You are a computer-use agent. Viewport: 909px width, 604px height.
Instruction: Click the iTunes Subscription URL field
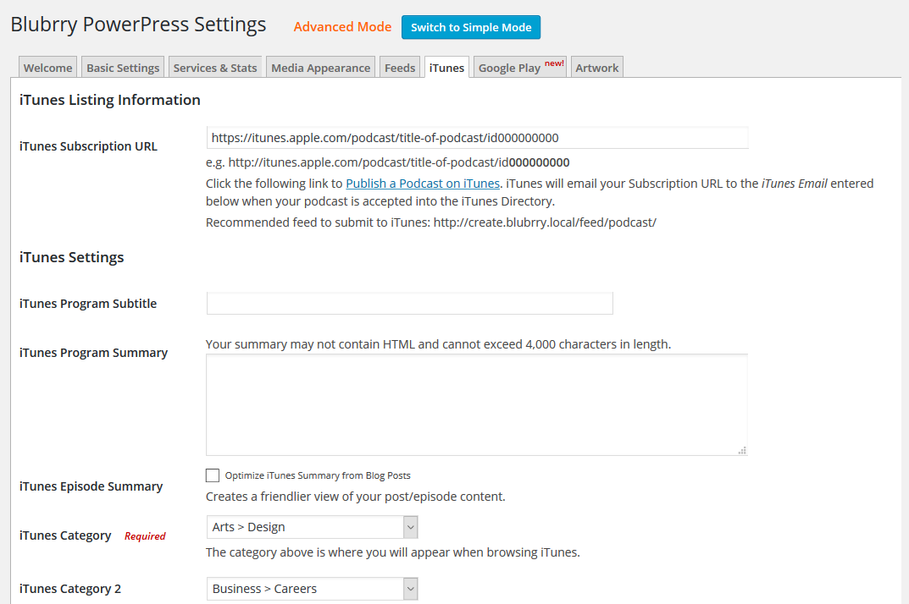pos(477,138)
